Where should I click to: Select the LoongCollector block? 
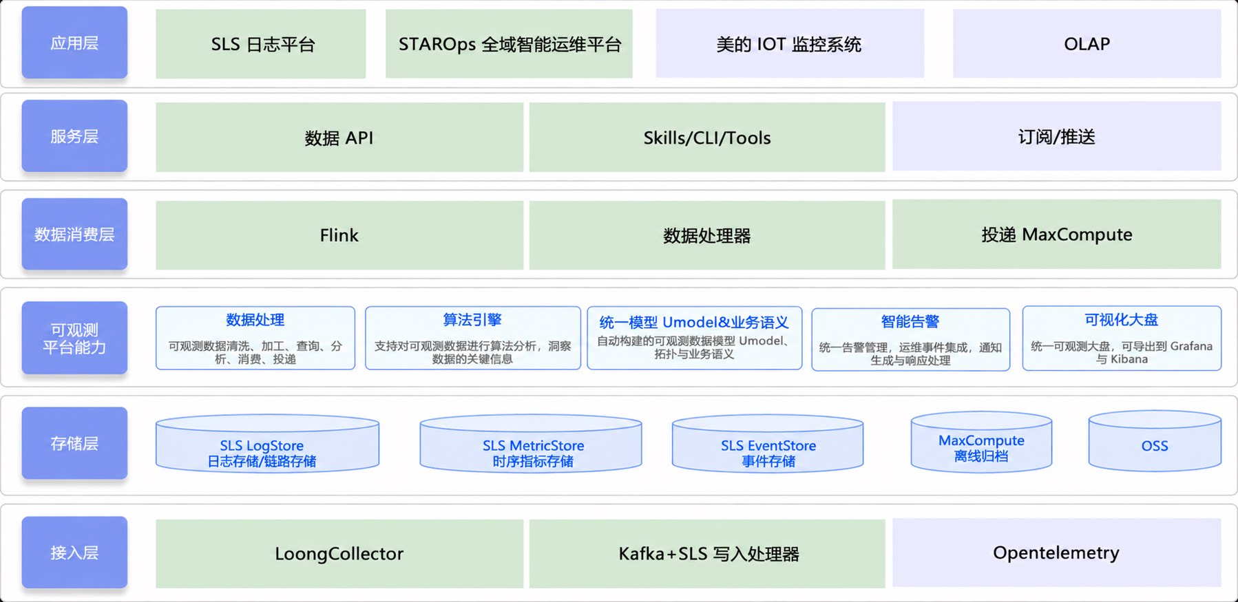click(x=339, y=554)
